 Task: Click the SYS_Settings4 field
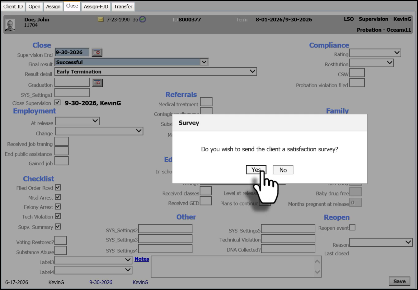coord(165,248)
